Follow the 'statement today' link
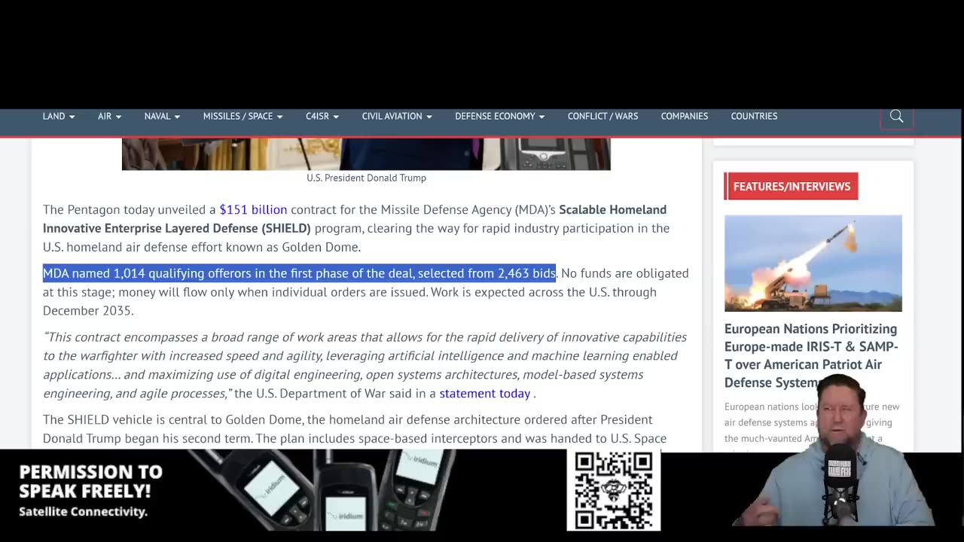964x542 pixels. pos(484,393)
